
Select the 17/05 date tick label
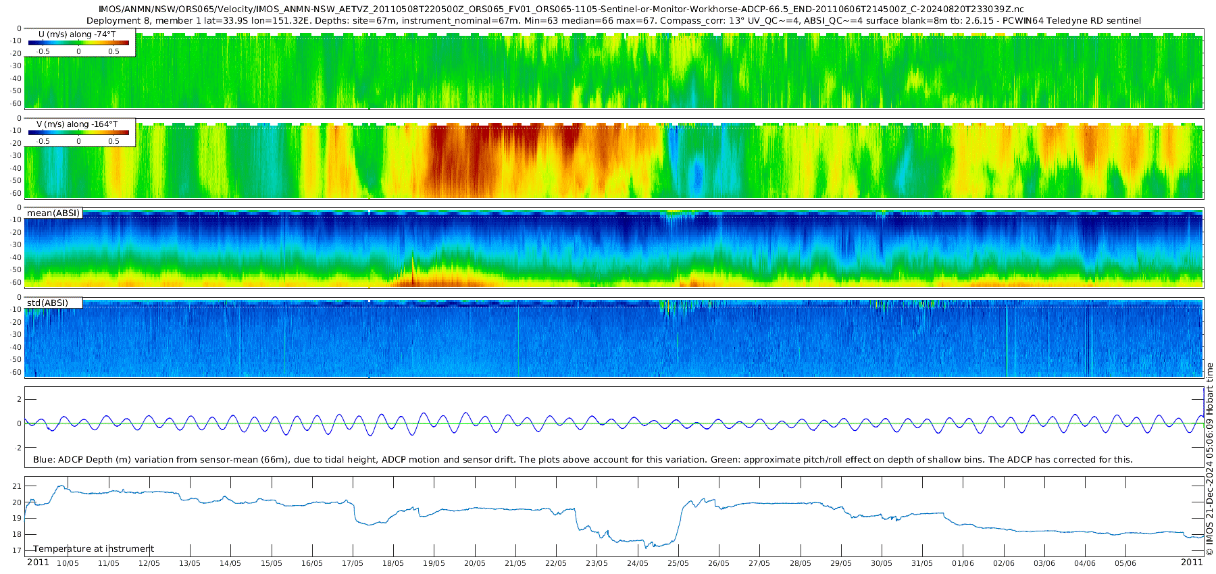point(353,563)
